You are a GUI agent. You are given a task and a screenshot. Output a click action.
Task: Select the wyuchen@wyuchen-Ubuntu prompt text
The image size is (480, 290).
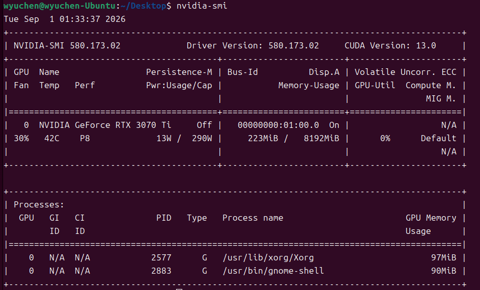click(60, 6)
